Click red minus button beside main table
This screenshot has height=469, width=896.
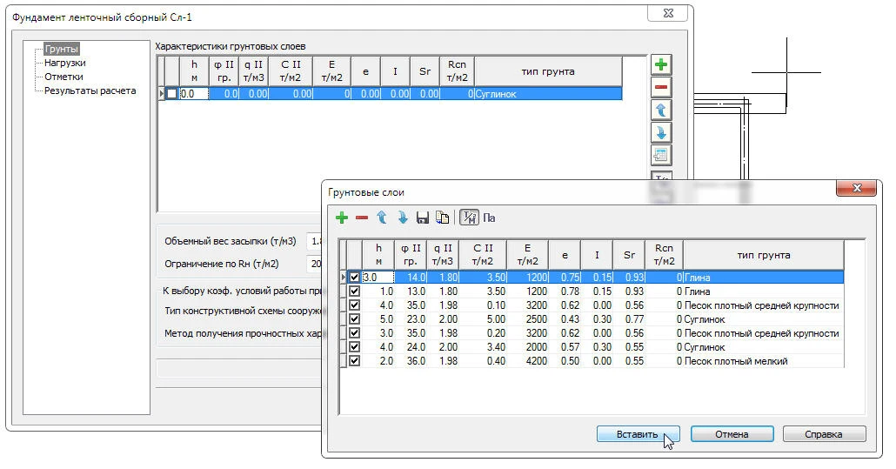click(661, 88)
